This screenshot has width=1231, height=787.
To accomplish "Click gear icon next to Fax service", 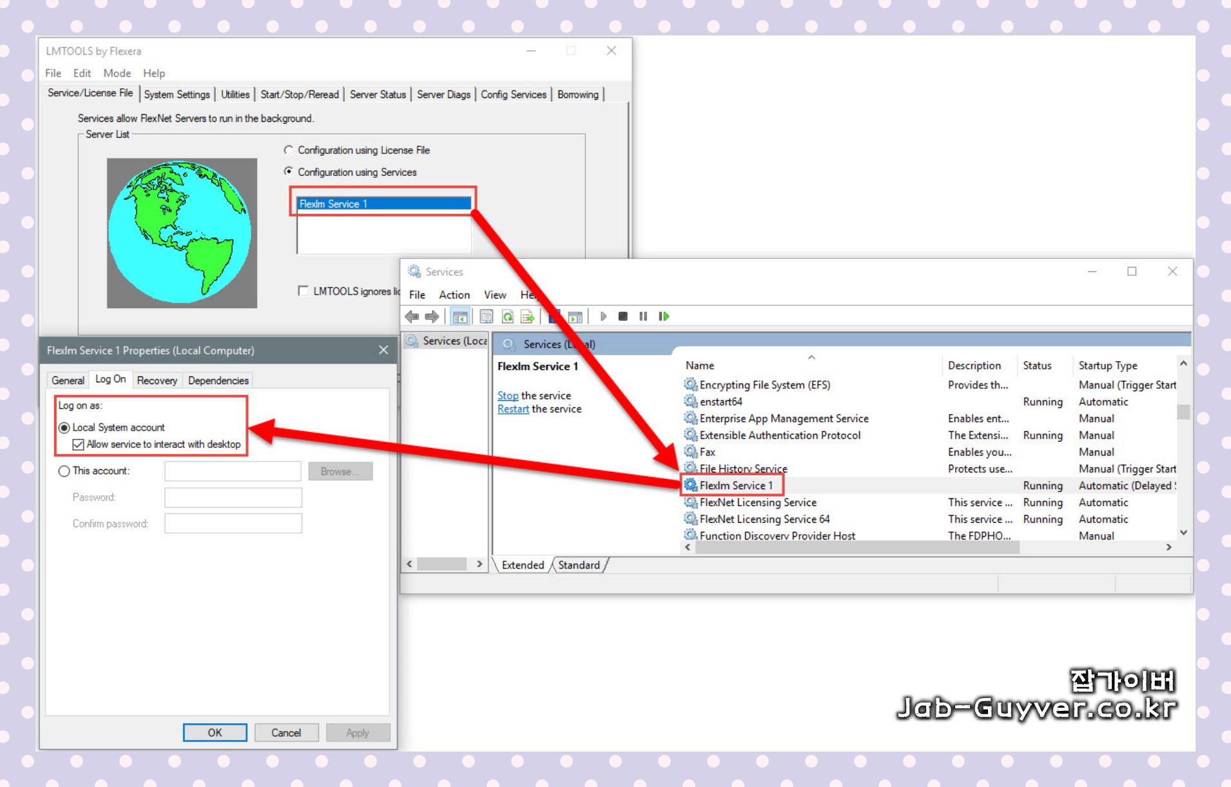I will 691,452.
